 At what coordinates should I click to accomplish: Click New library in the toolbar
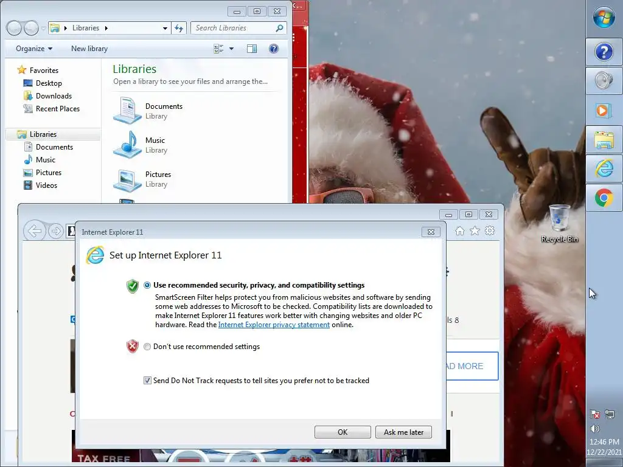pyautogui.click(x=89, y=49)
